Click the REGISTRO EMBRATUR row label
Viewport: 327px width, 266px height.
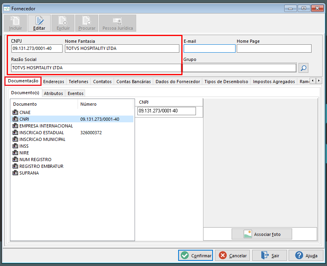(x=41, y=166)
